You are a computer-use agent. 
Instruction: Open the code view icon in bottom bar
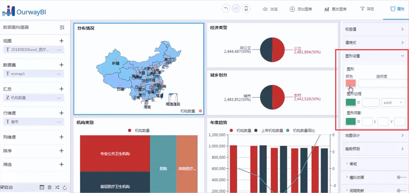click(42, 187)
